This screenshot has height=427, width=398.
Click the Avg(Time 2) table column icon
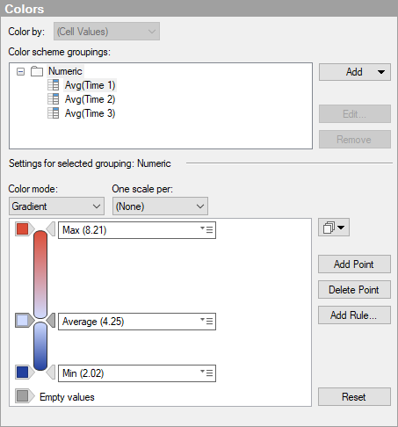pos(54,99)
